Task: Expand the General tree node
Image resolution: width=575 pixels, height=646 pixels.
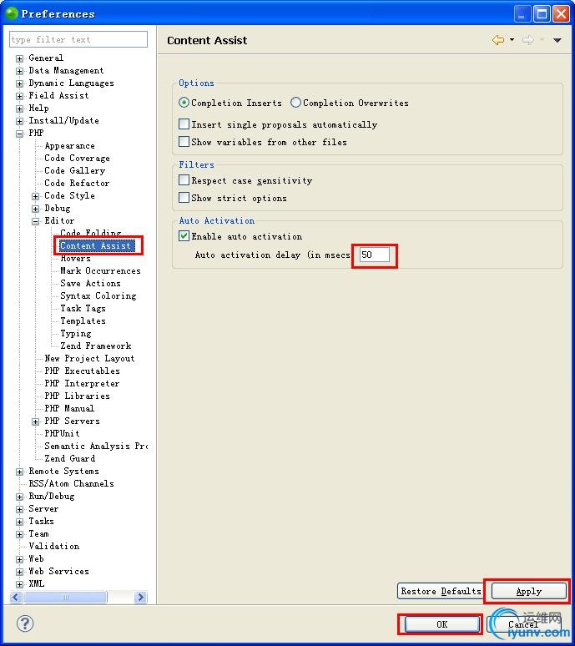Action: [x=19, y=58]
